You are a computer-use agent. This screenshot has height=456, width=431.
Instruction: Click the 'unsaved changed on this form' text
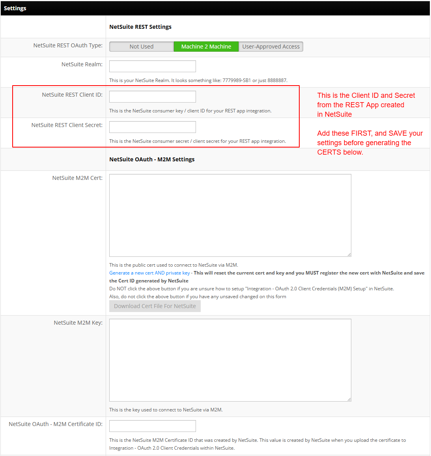click(x=198, y=297)
